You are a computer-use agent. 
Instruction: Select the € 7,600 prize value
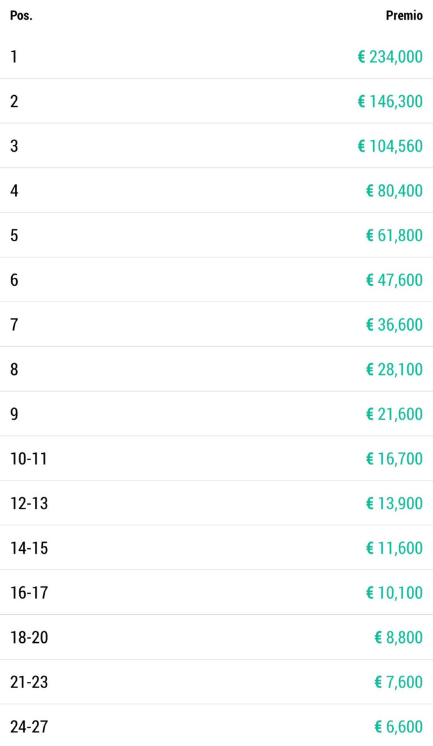click(x=398, y=683)
